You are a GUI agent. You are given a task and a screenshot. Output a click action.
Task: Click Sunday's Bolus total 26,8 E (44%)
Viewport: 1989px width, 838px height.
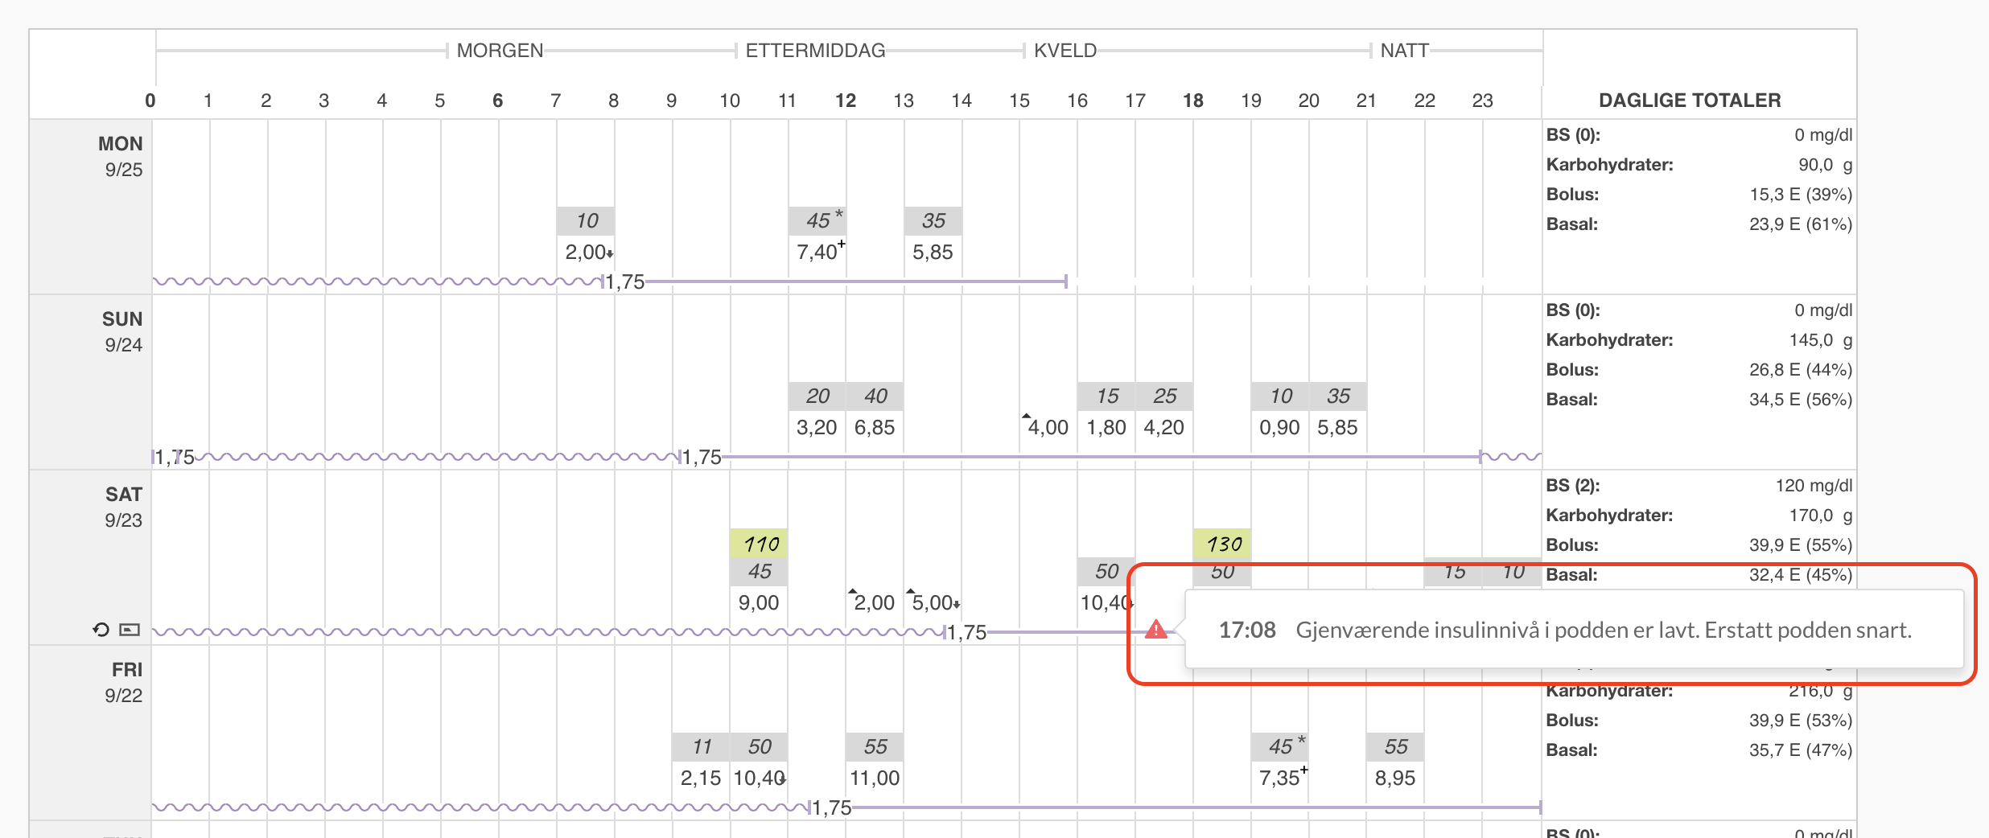[x=1801, y=370]
